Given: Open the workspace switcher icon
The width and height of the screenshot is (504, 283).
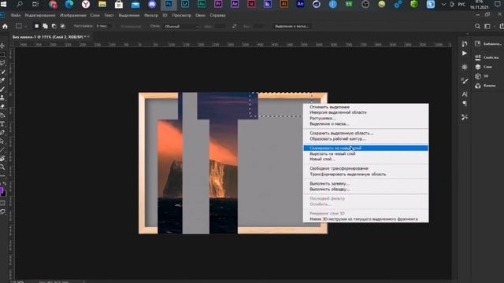Looking at the screenshot, I should pos(487,26).
